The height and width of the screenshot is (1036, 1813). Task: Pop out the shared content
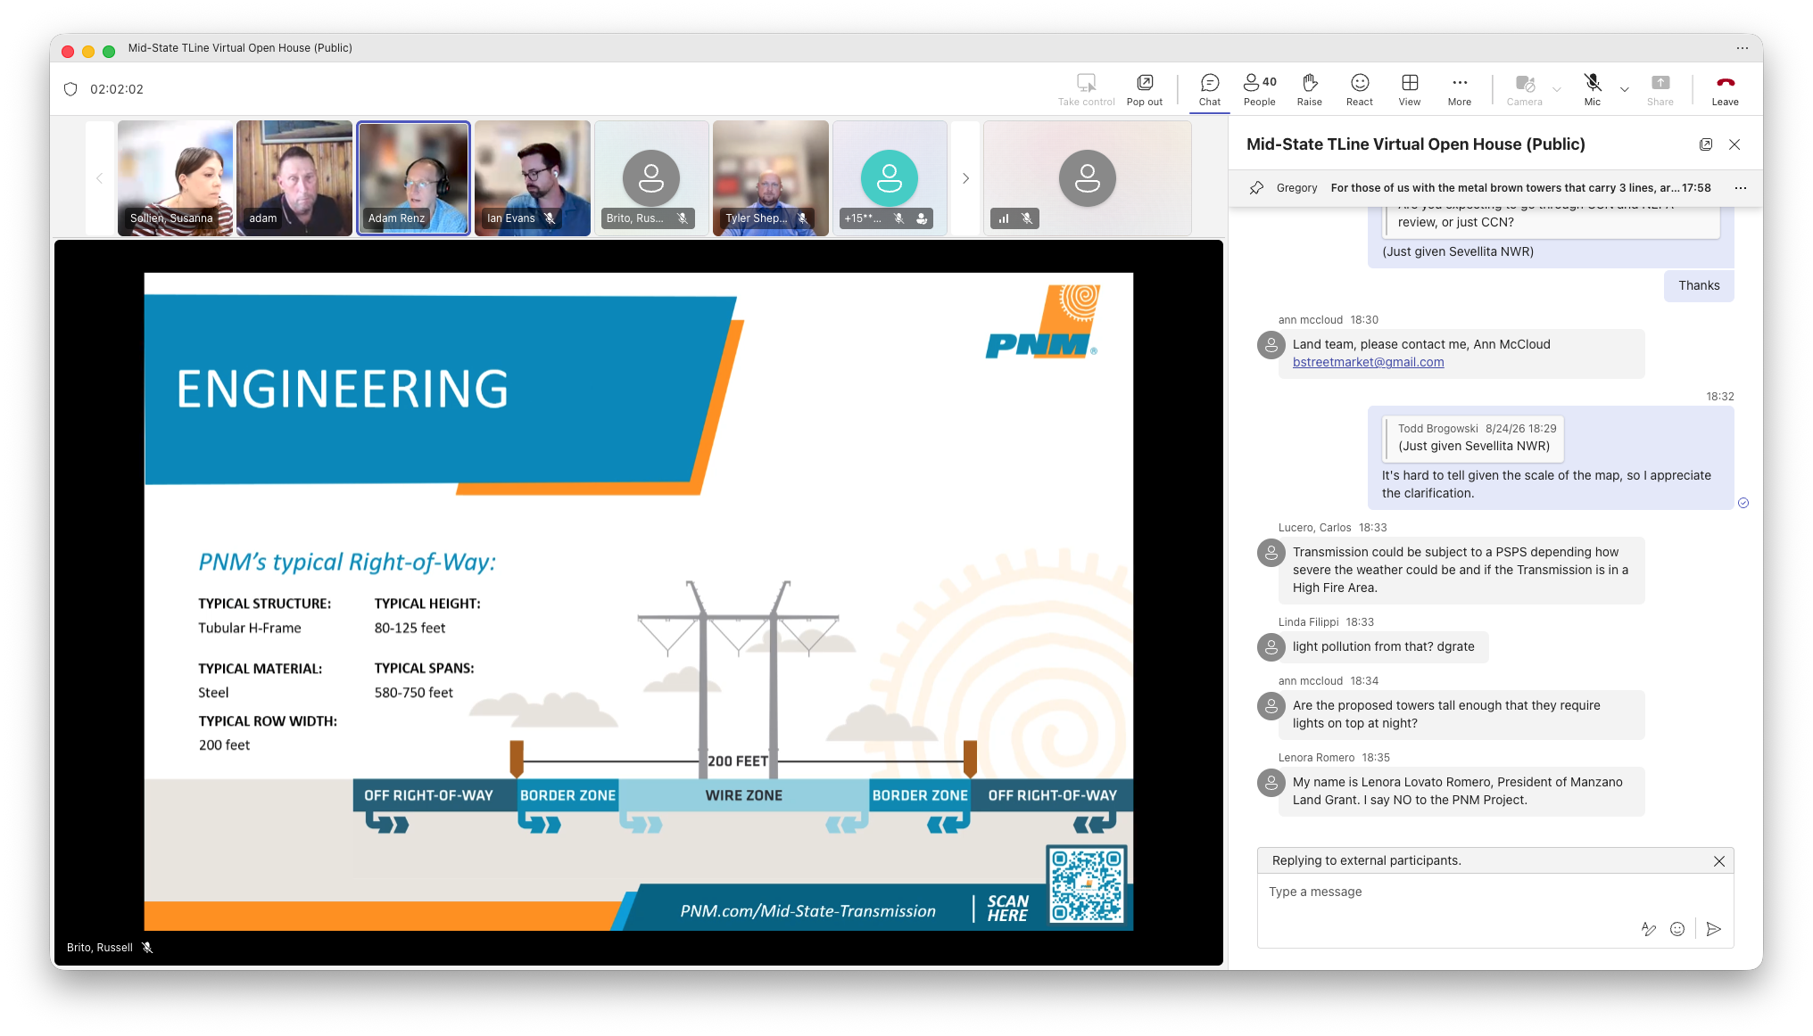tap(1145, 89)
